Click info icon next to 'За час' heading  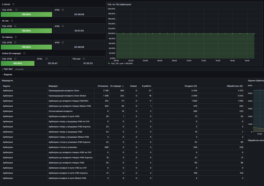[x=12, y=21]
